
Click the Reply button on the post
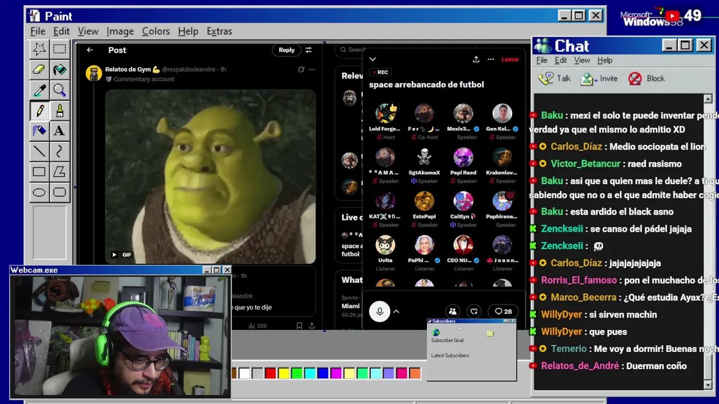[286, 50]
